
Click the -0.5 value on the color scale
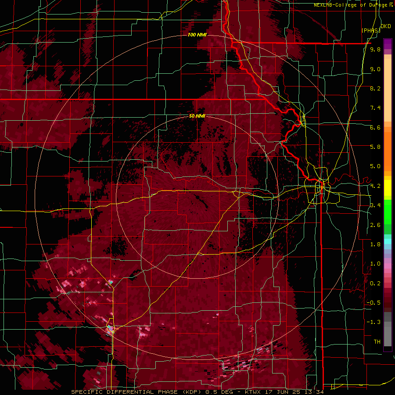373,303
